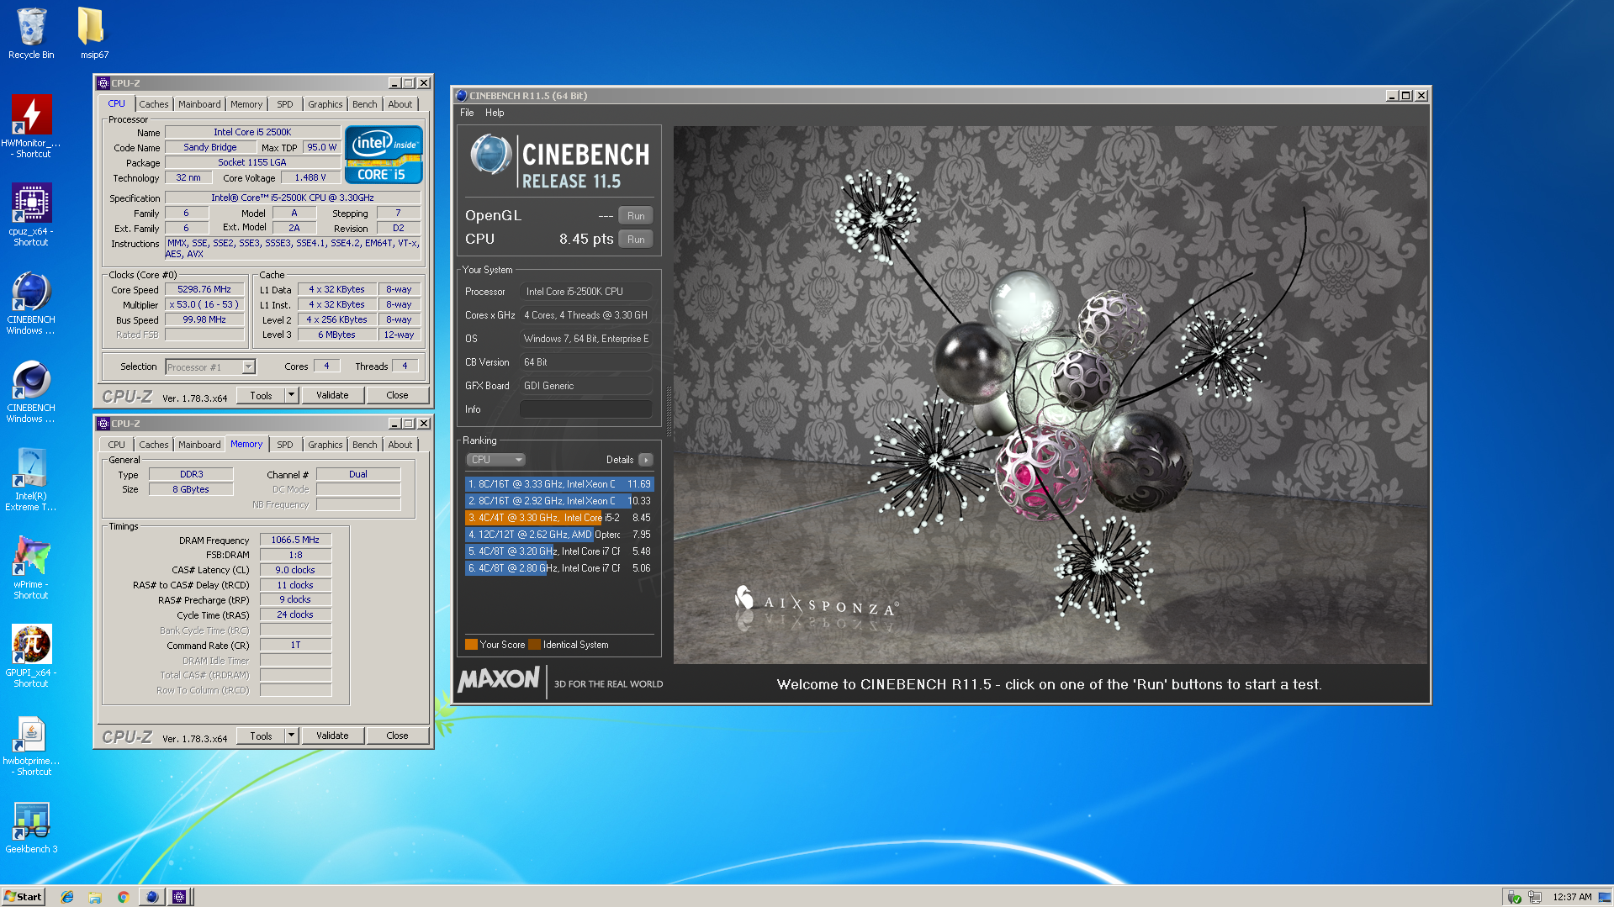Click the upper CPU-Z window title icon

[x=103, y=83]
